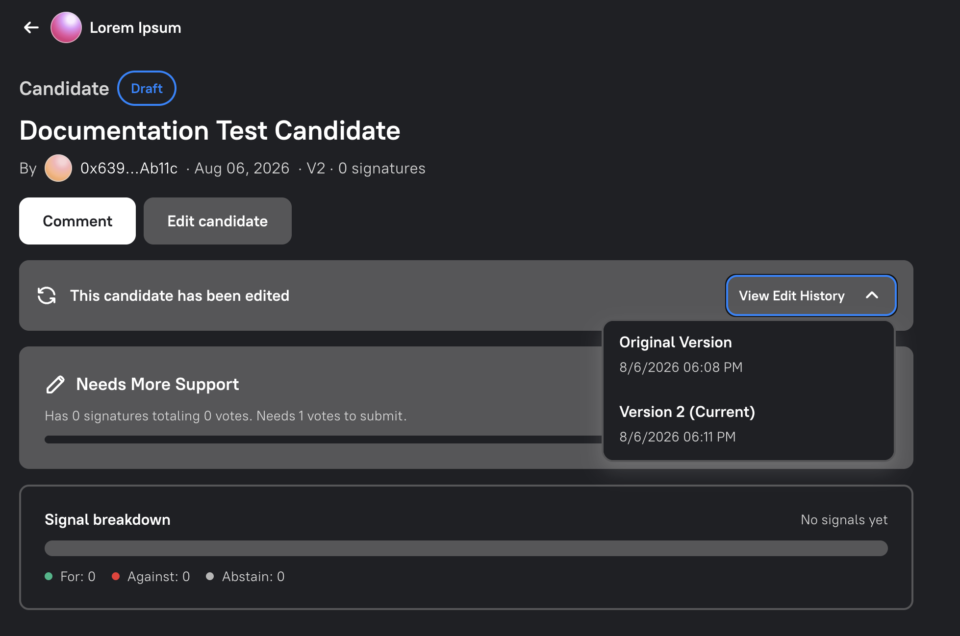This screenshot has height=636, width=960.
Task: Click the 8/6/2026 06:11 PM timestamp
Action: [678, 437]
